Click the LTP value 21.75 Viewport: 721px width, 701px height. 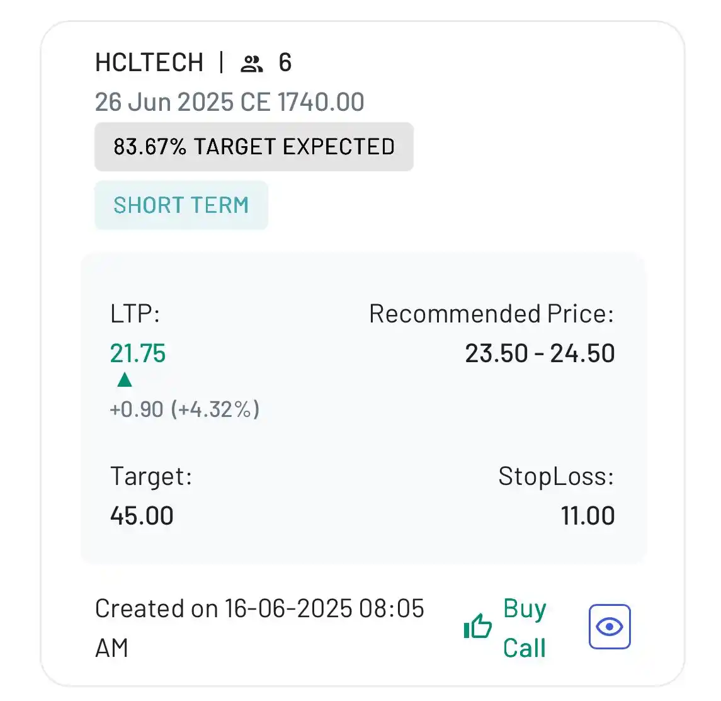coord(137,353)
